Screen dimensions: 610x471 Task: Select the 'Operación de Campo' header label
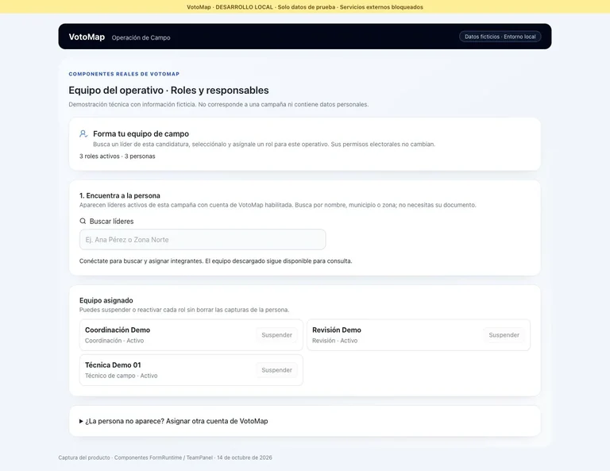[x=141, y=37]
